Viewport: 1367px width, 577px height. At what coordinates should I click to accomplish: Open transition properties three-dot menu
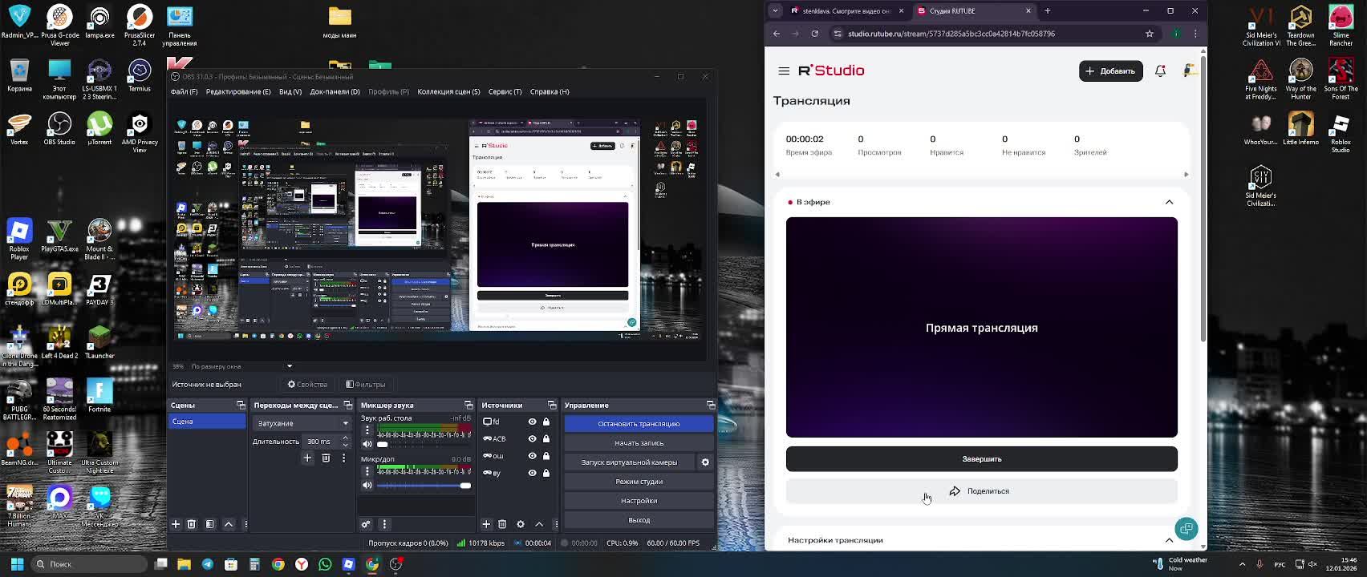pyautogui.click(x=344, y=458)
